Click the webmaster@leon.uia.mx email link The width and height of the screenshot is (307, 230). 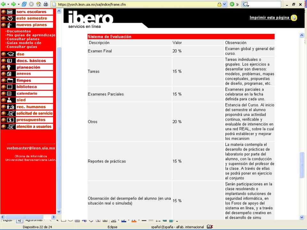pos(31,148)
